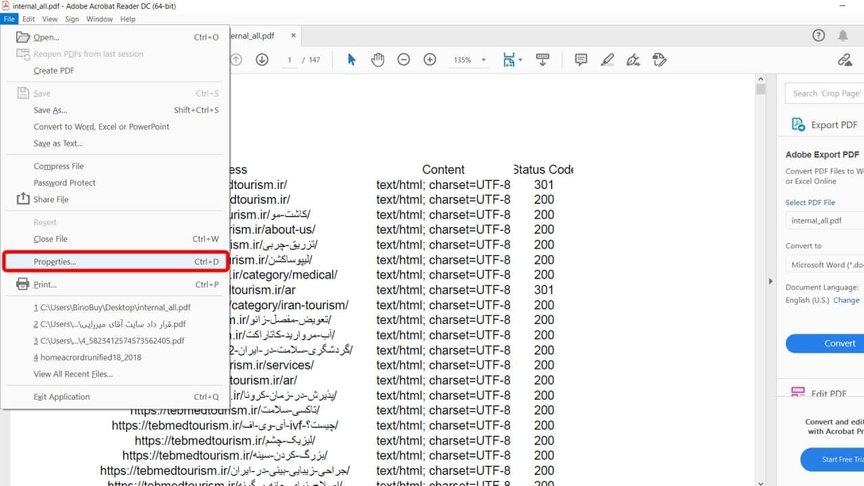Open the Export PDF tool
The image size is (864, 486).
824,125
